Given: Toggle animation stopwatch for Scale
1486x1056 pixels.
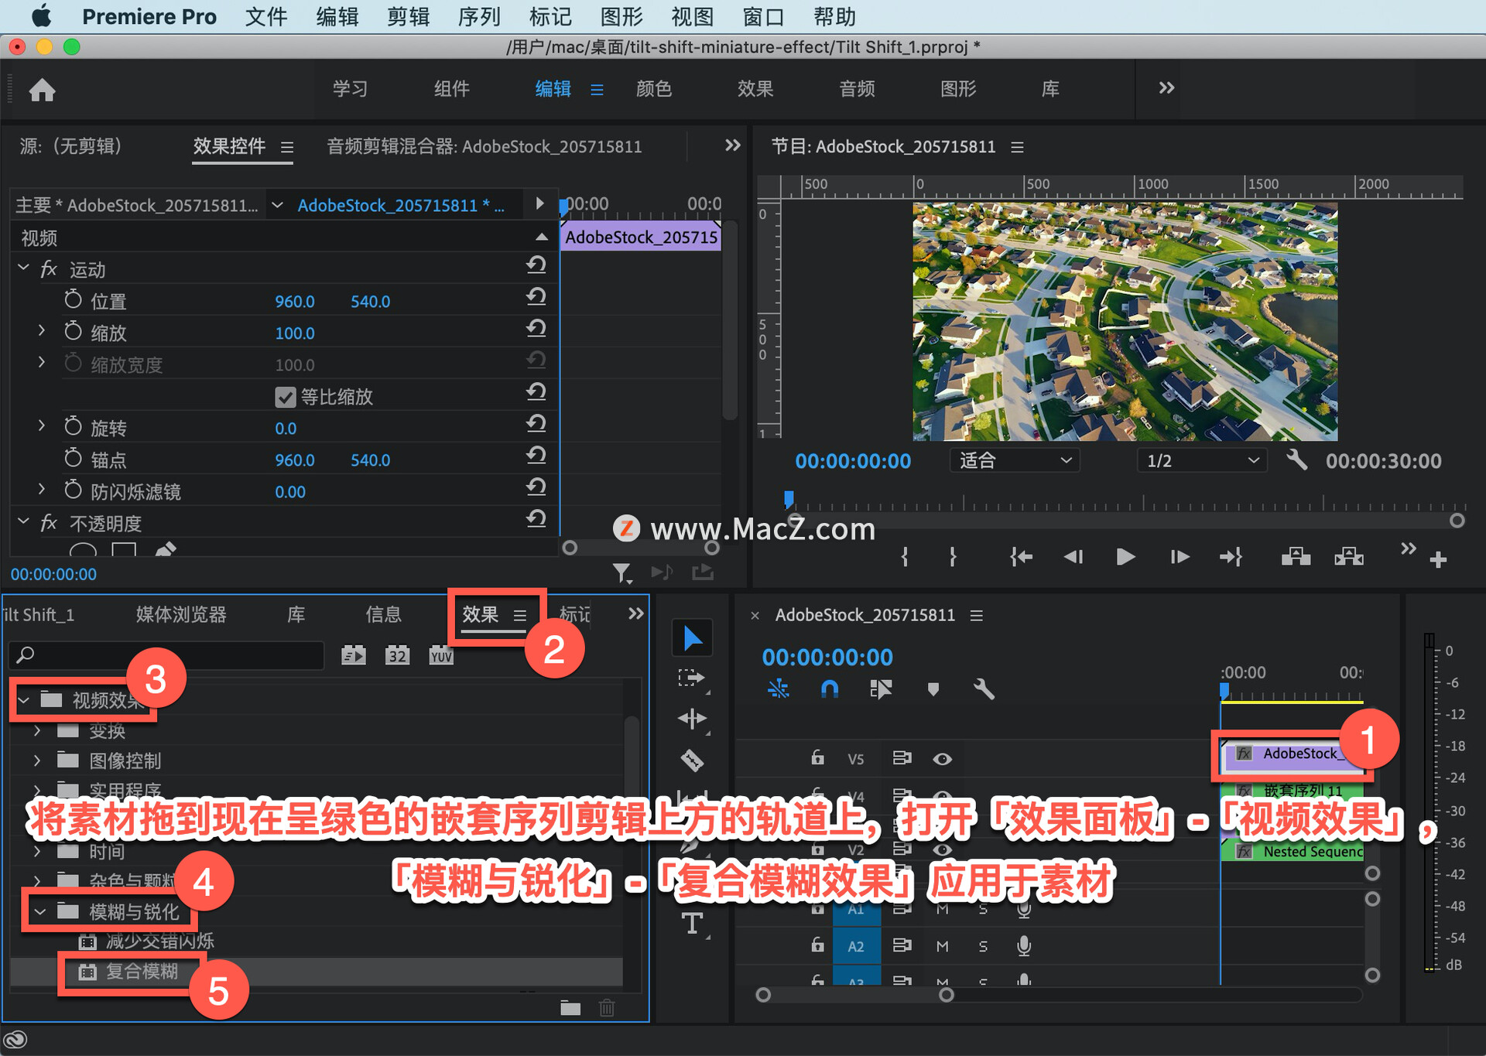Looking at the screenshot, I should 73,331.
